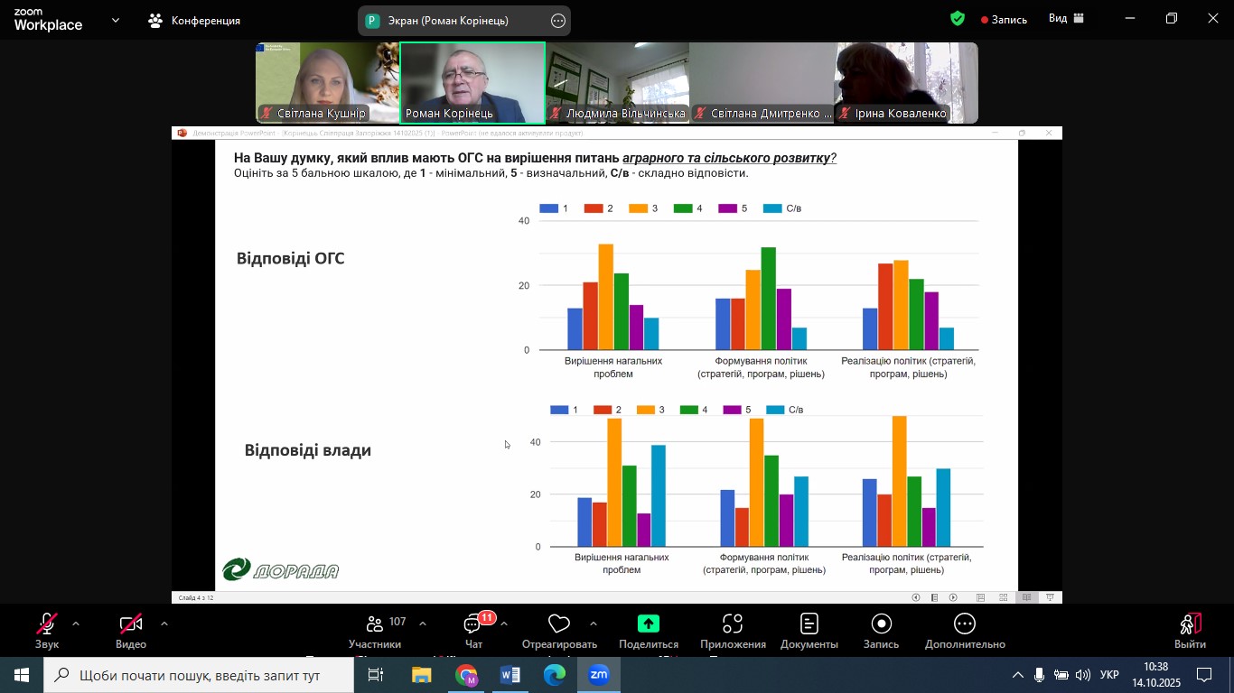Expand the Zoom Workplace dropdown arrow
The height and width of the screenshot is (693, 1234).
[116, 20]
